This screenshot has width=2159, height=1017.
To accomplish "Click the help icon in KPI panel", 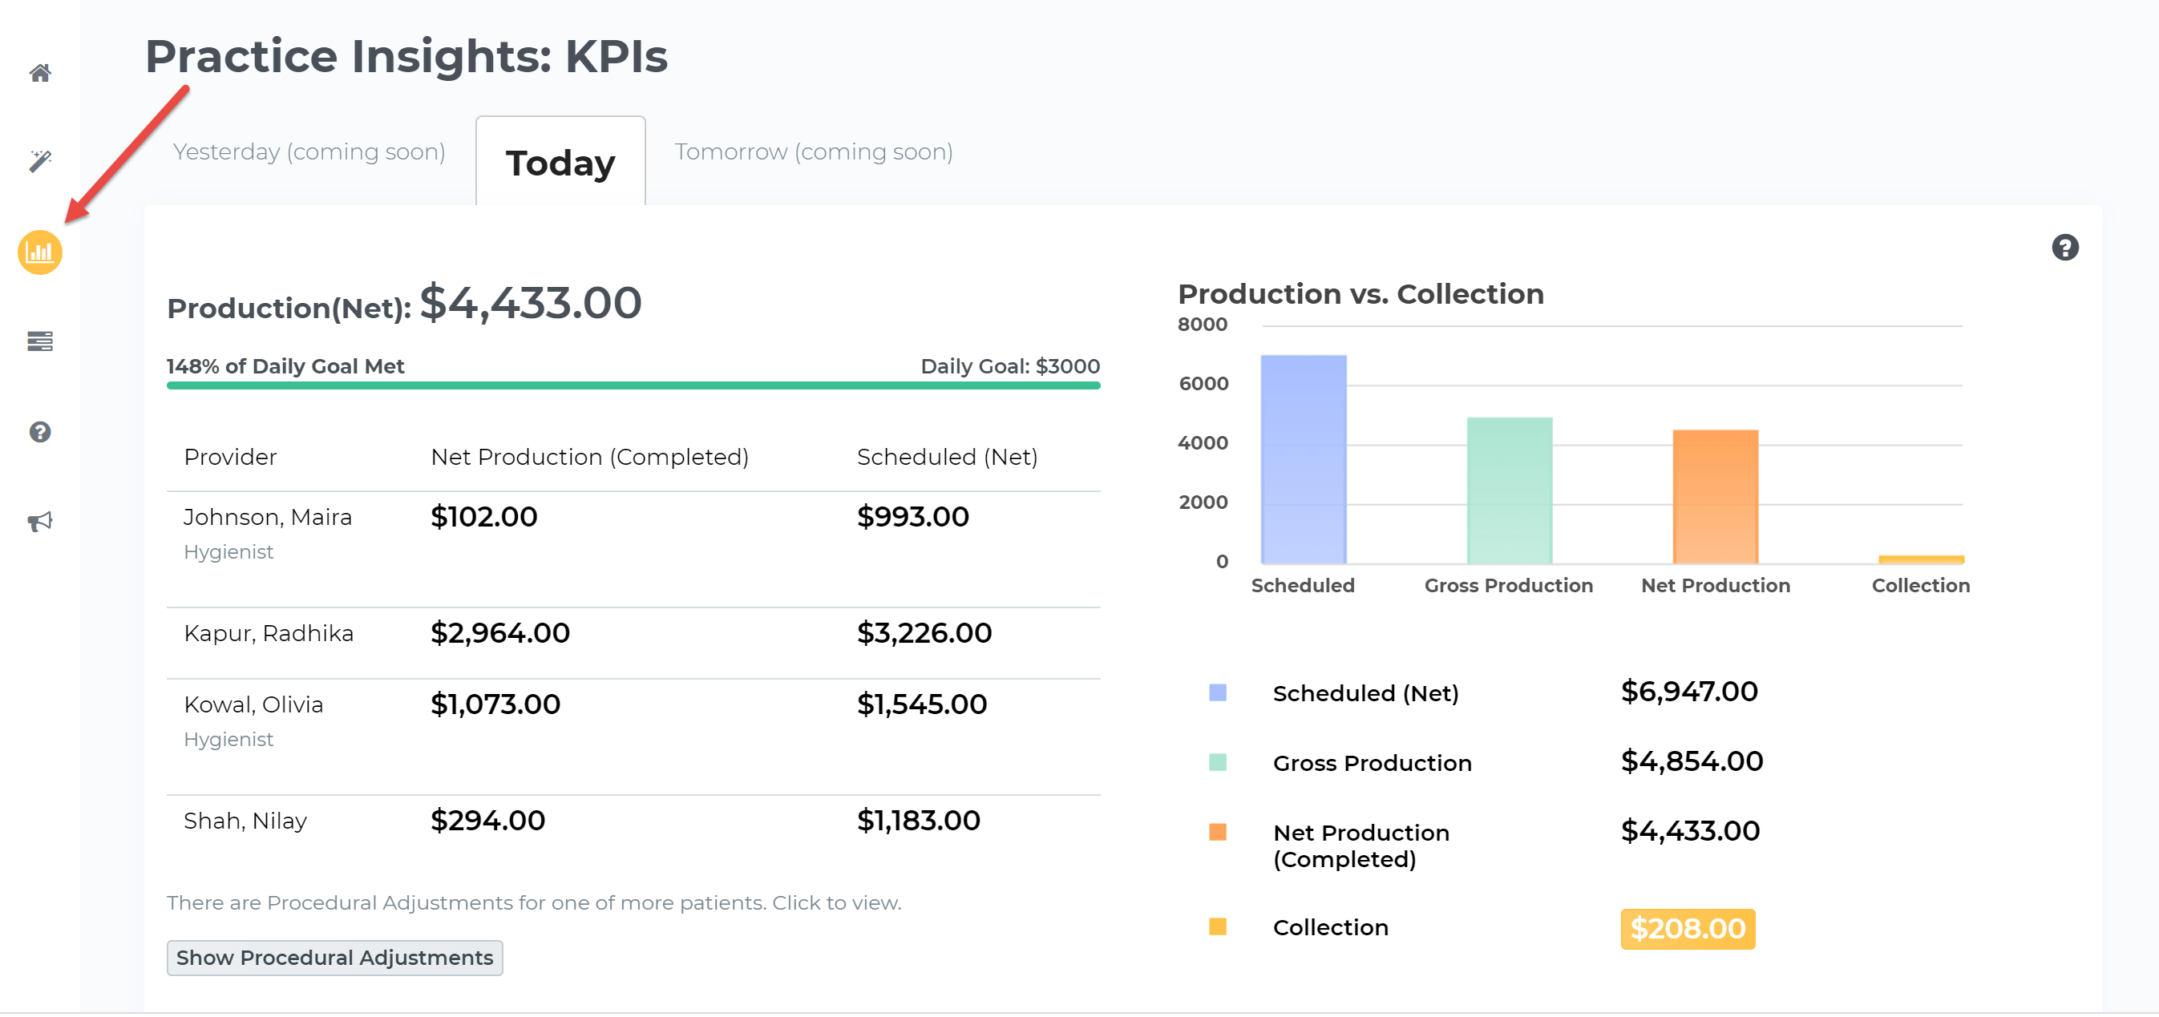I will pos(2064,248).
